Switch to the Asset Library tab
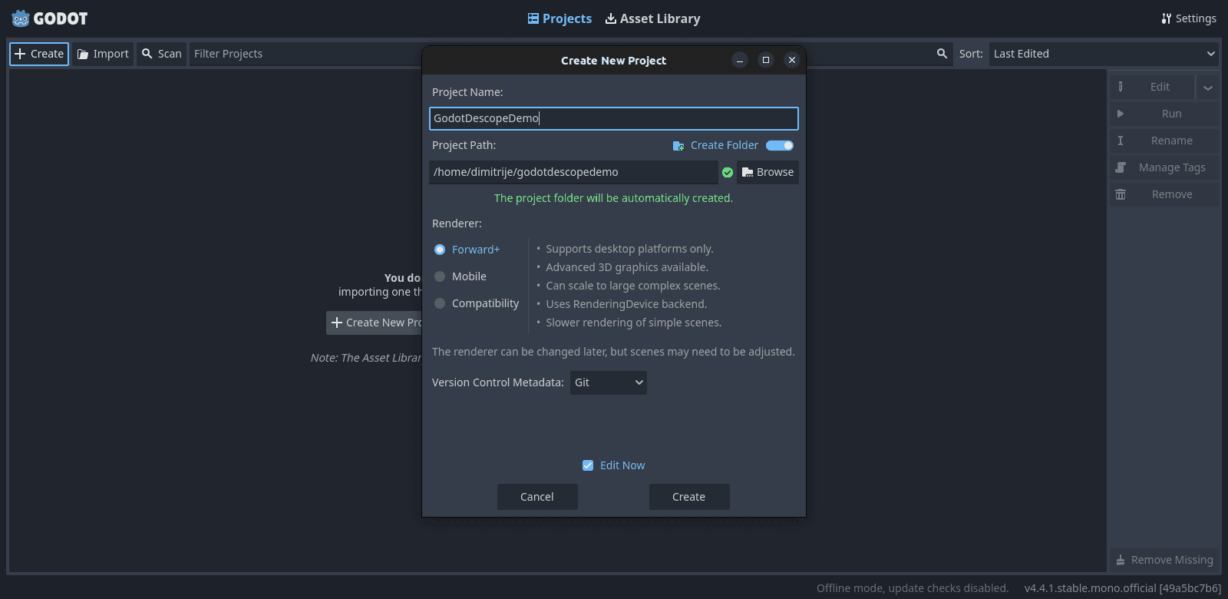1228x599 pixels. (x=652, y=18)
